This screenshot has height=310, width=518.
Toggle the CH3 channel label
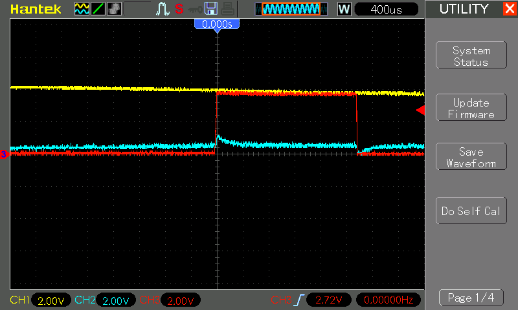tap(150, 300)
